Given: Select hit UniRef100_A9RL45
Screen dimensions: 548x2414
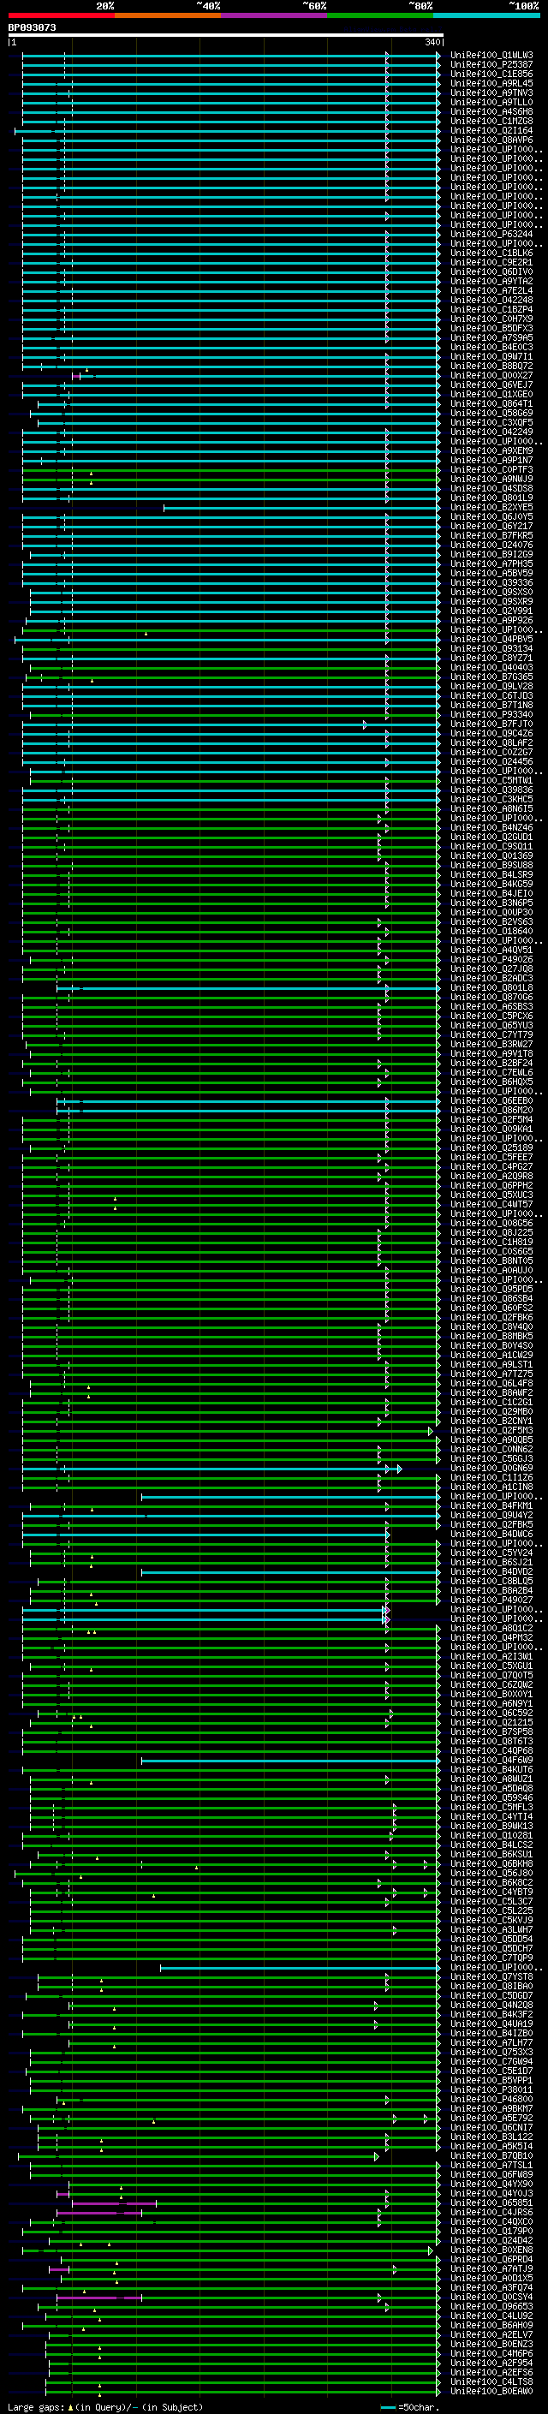Looking at the screenshot, I should [x=491, y=83].
